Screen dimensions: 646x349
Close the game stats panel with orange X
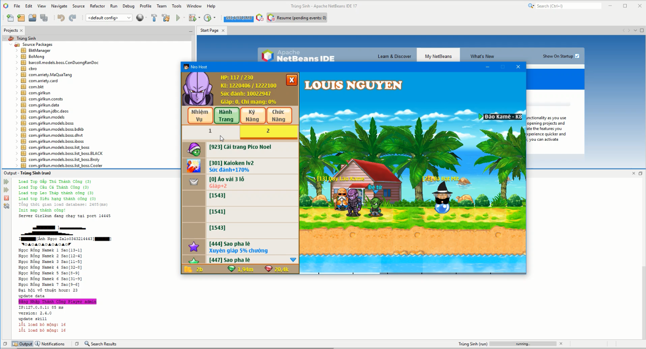point(292,80)
